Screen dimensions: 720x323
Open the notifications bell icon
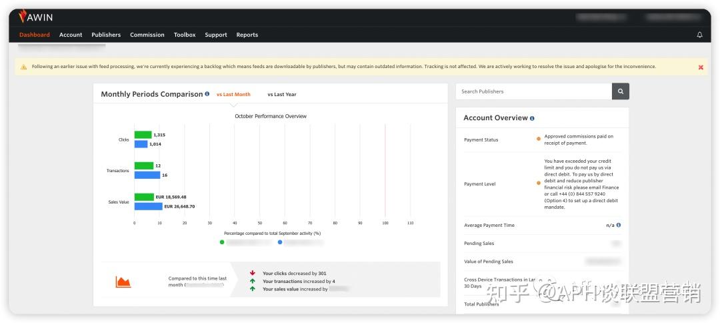pyautogui.click(x=699, y=35)
